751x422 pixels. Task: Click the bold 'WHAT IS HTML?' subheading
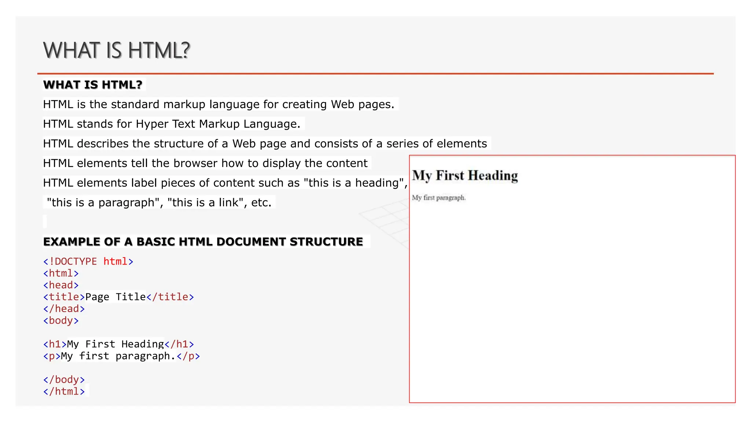[x=93, y=85]
